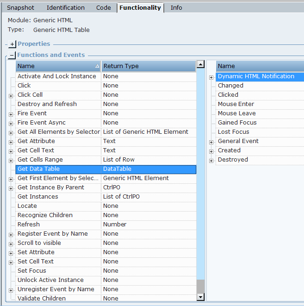
Task: Click the Return Type column header
Action: (x=148, y=66)
